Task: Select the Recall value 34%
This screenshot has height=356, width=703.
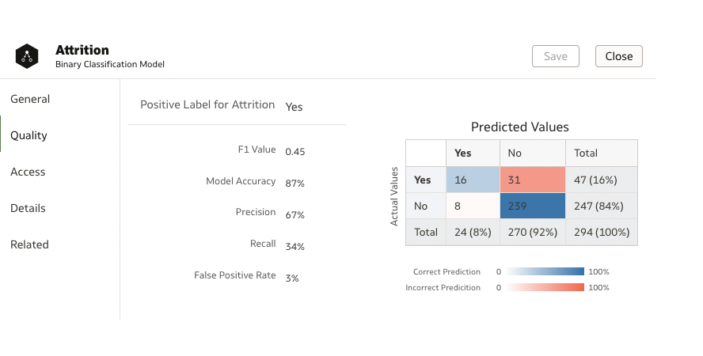Action: pyautogui.click(x=295, y=246)
